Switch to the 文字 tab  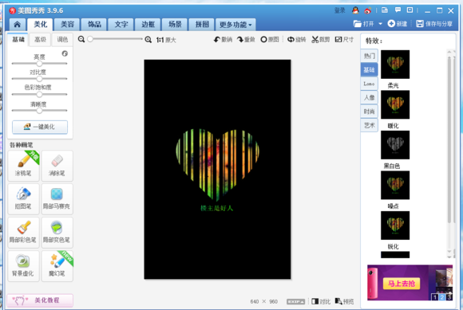(x=121, y=24)
